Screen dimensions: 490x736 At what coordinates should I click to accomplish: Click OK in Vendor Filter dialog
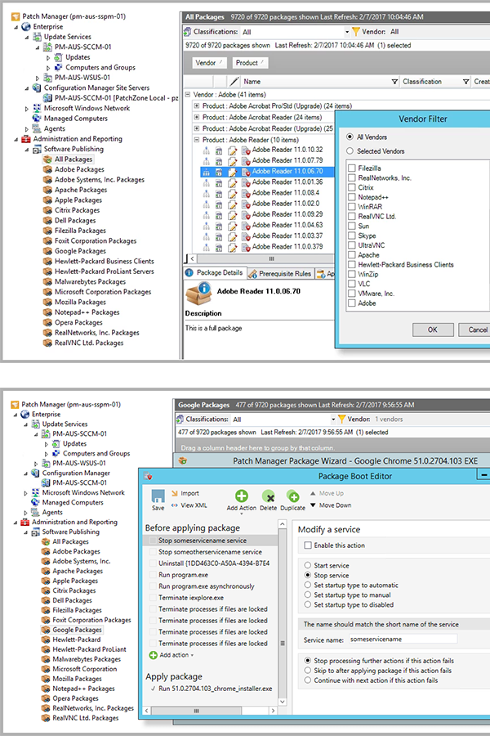pyautogui.click(x=433, y=330)
